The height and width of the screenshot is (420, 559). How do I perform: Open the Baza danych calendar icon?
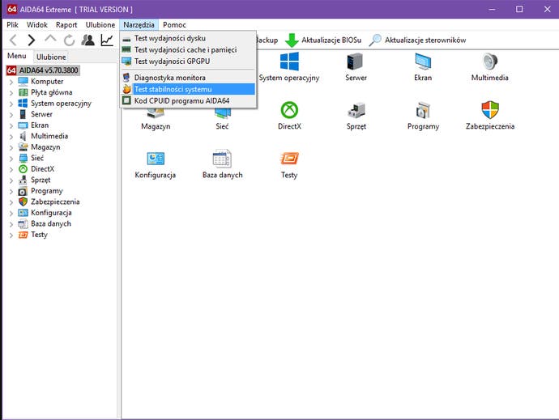[222, 158]
